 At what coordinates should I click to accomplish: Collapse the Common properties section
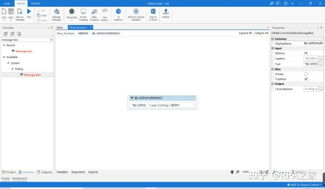(x=273, y=39)
